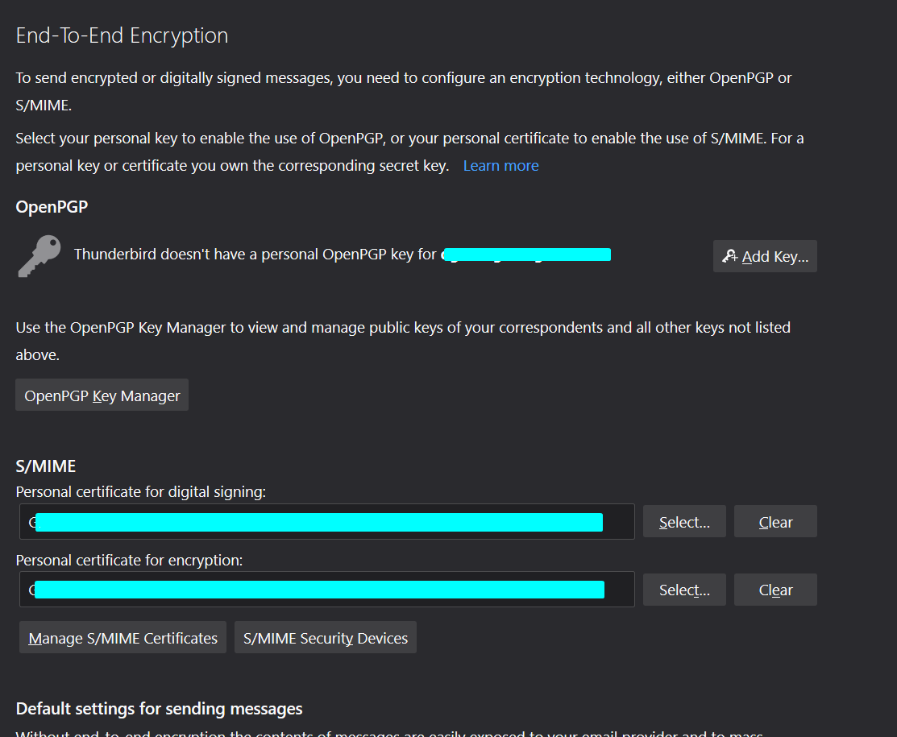897x737 pixels.
Task: Click the person-plus icon on Add Key
Action: (729, 256)
